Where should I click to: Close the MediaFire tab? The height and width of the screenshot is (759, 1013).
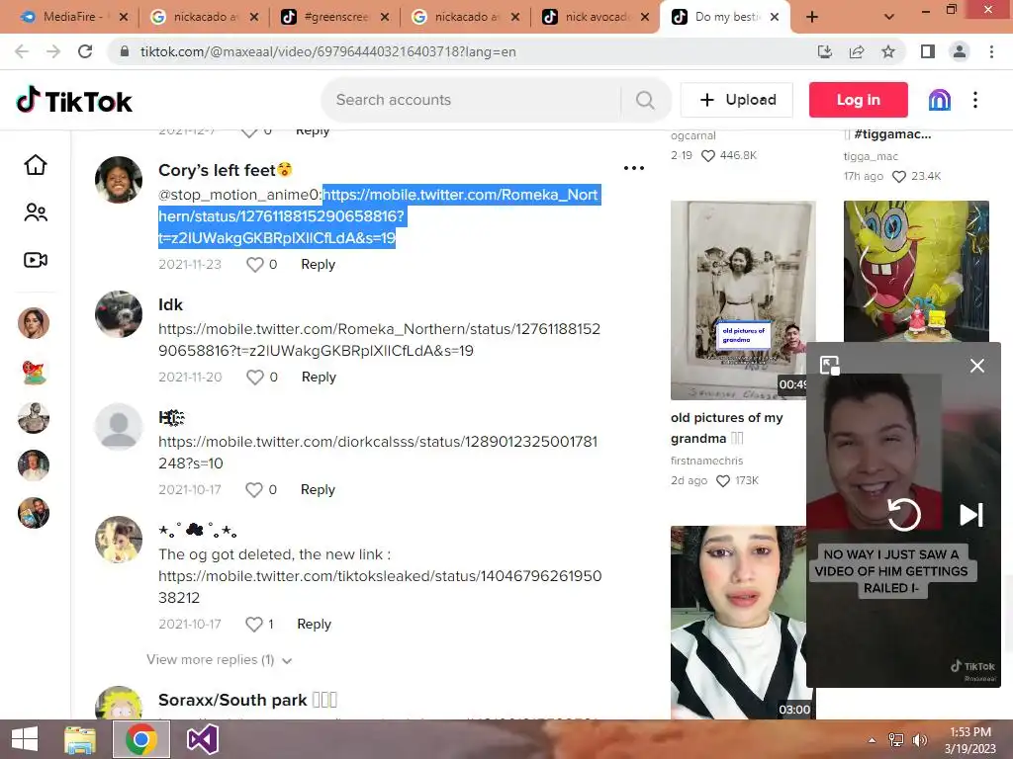[x=124, y=17]
